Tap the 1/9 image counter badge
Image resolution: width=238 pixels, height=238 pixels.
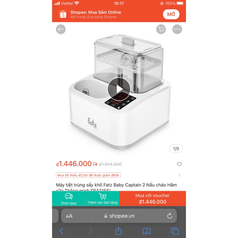point(176,149)
